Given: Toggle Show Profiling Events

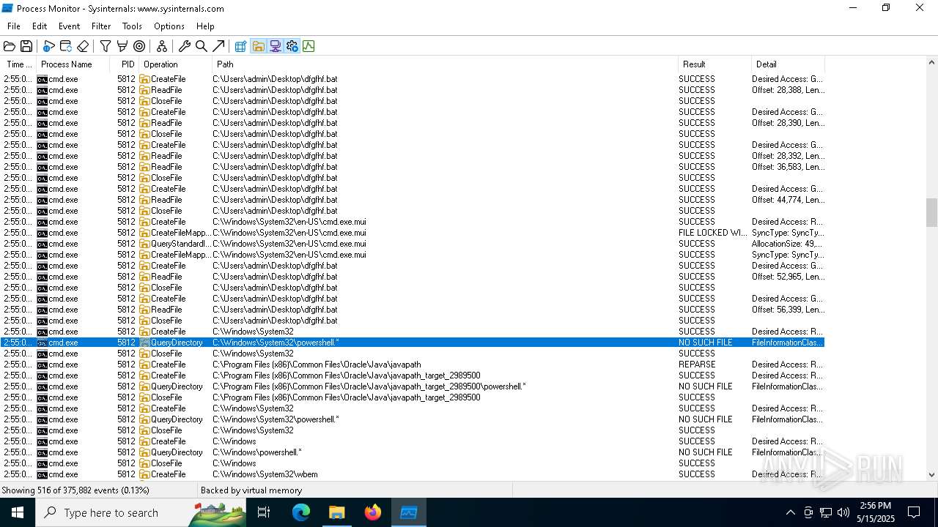Looking at the screenshot, I should 309,46.
